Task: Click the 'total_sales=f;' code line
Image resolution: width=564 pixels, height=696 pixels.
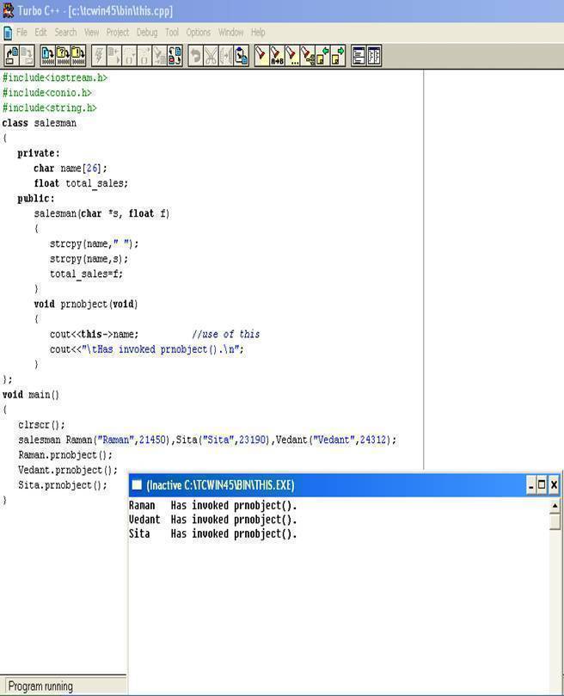Action: (86, 274)
